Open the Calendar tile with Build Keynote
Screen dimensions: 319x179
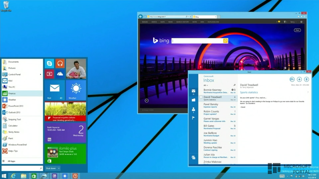65,133
